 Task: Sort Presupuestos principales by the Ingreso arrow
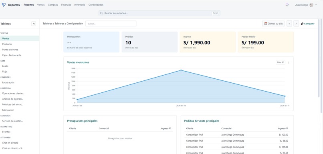point(170,128)
